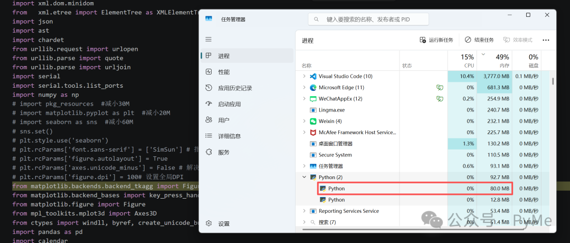Sort by Disk (磁盘) column header
Screen dimensions: 570x243
point(527,60)
